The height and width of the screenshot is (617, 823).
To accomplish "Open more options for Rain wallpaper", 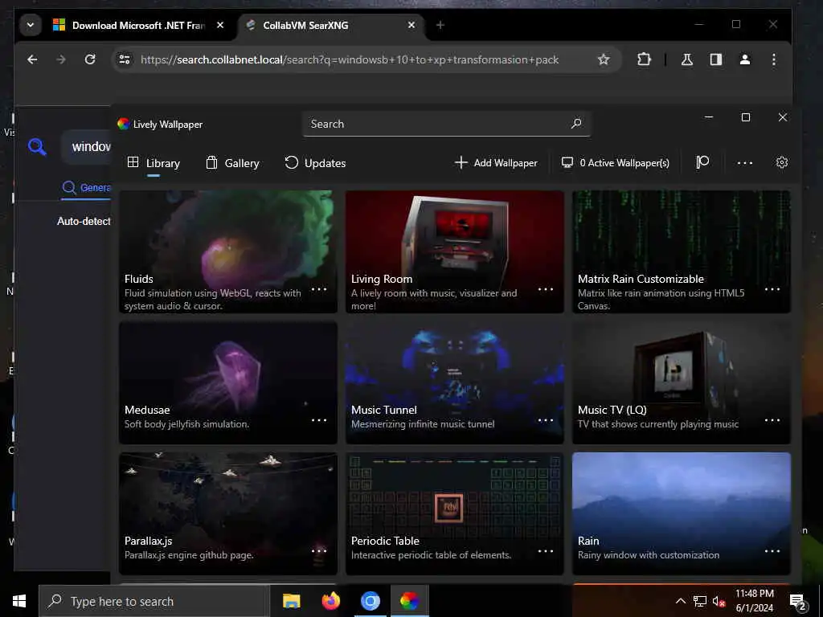I will [x=772, y=551].
